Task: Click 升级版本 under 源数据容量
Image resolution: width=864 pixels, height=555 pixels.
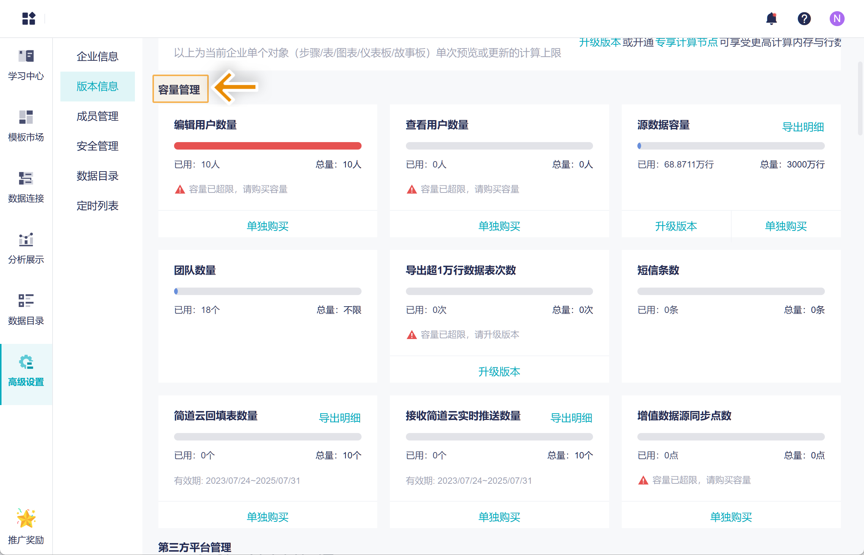Action: [676, 226]
